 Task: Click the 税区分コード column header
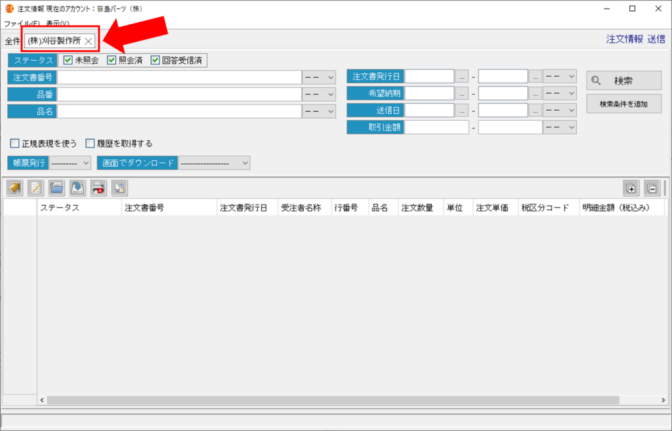[x=549, y=207]
